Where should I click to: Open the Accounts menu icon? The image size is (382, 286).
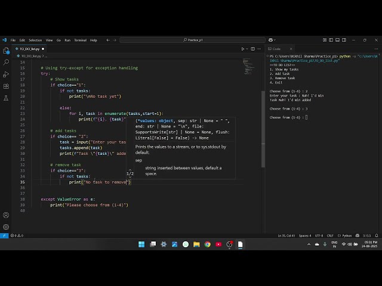(6, 215)
